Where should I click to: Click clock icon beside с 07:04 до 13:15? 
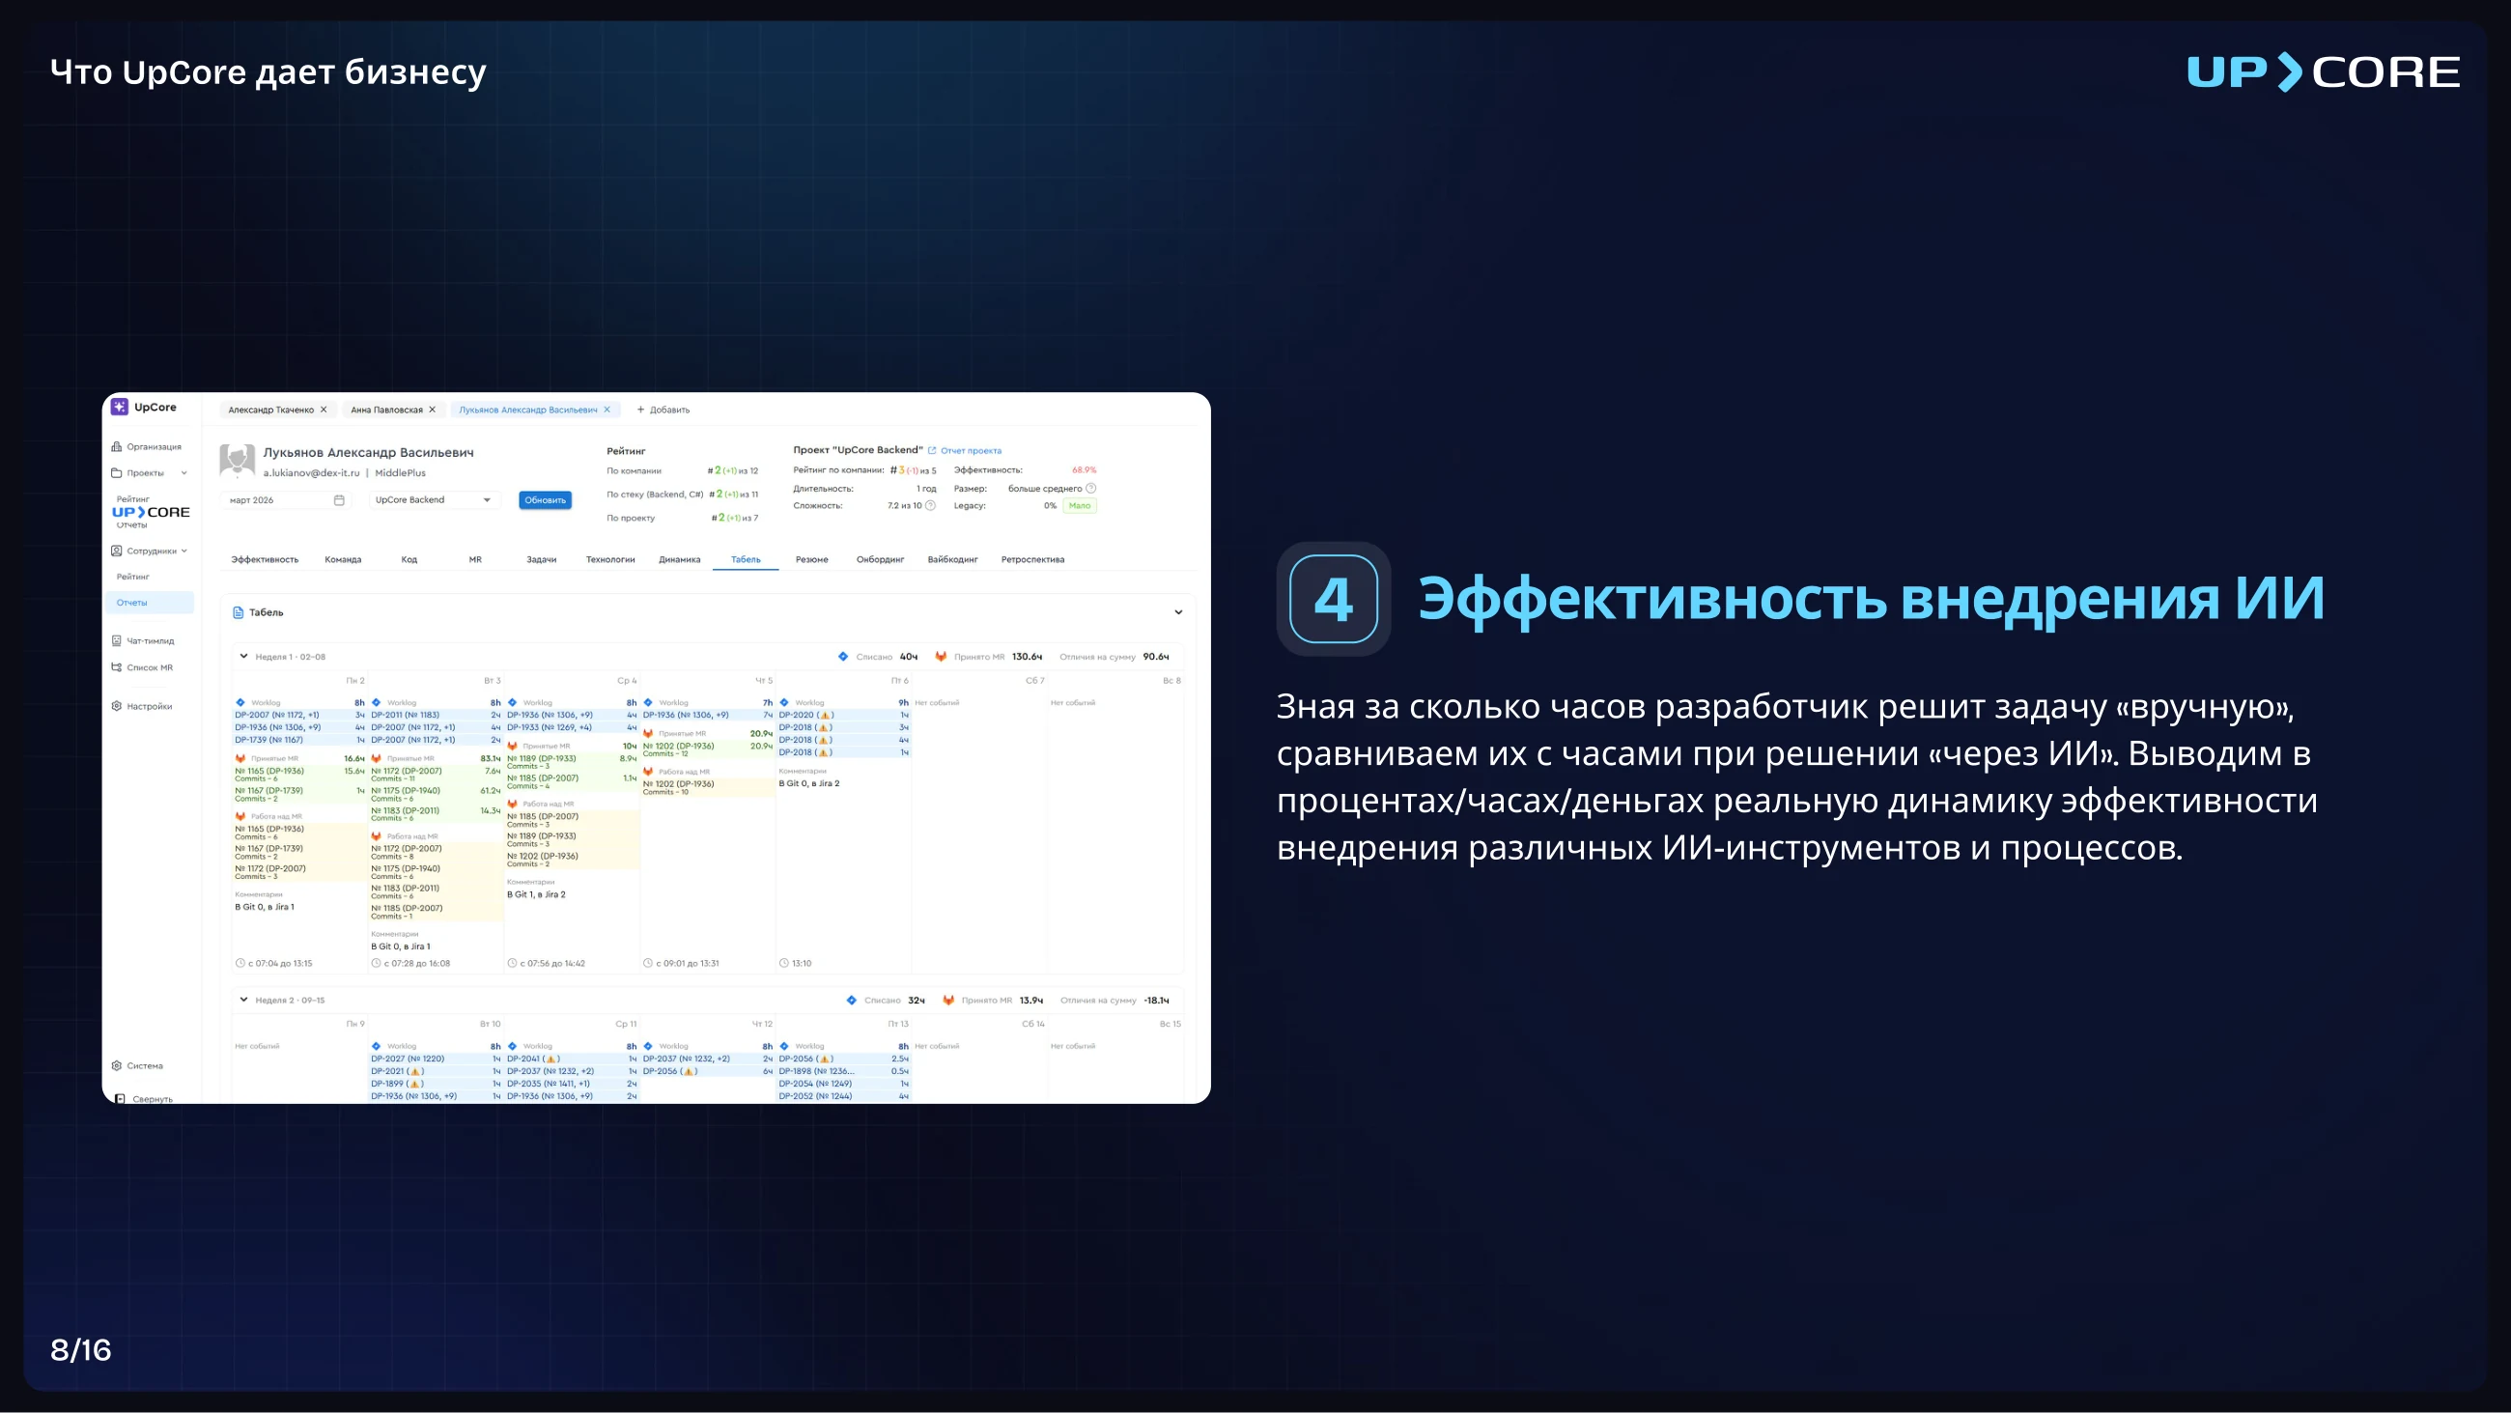click(x=240, y=964)
